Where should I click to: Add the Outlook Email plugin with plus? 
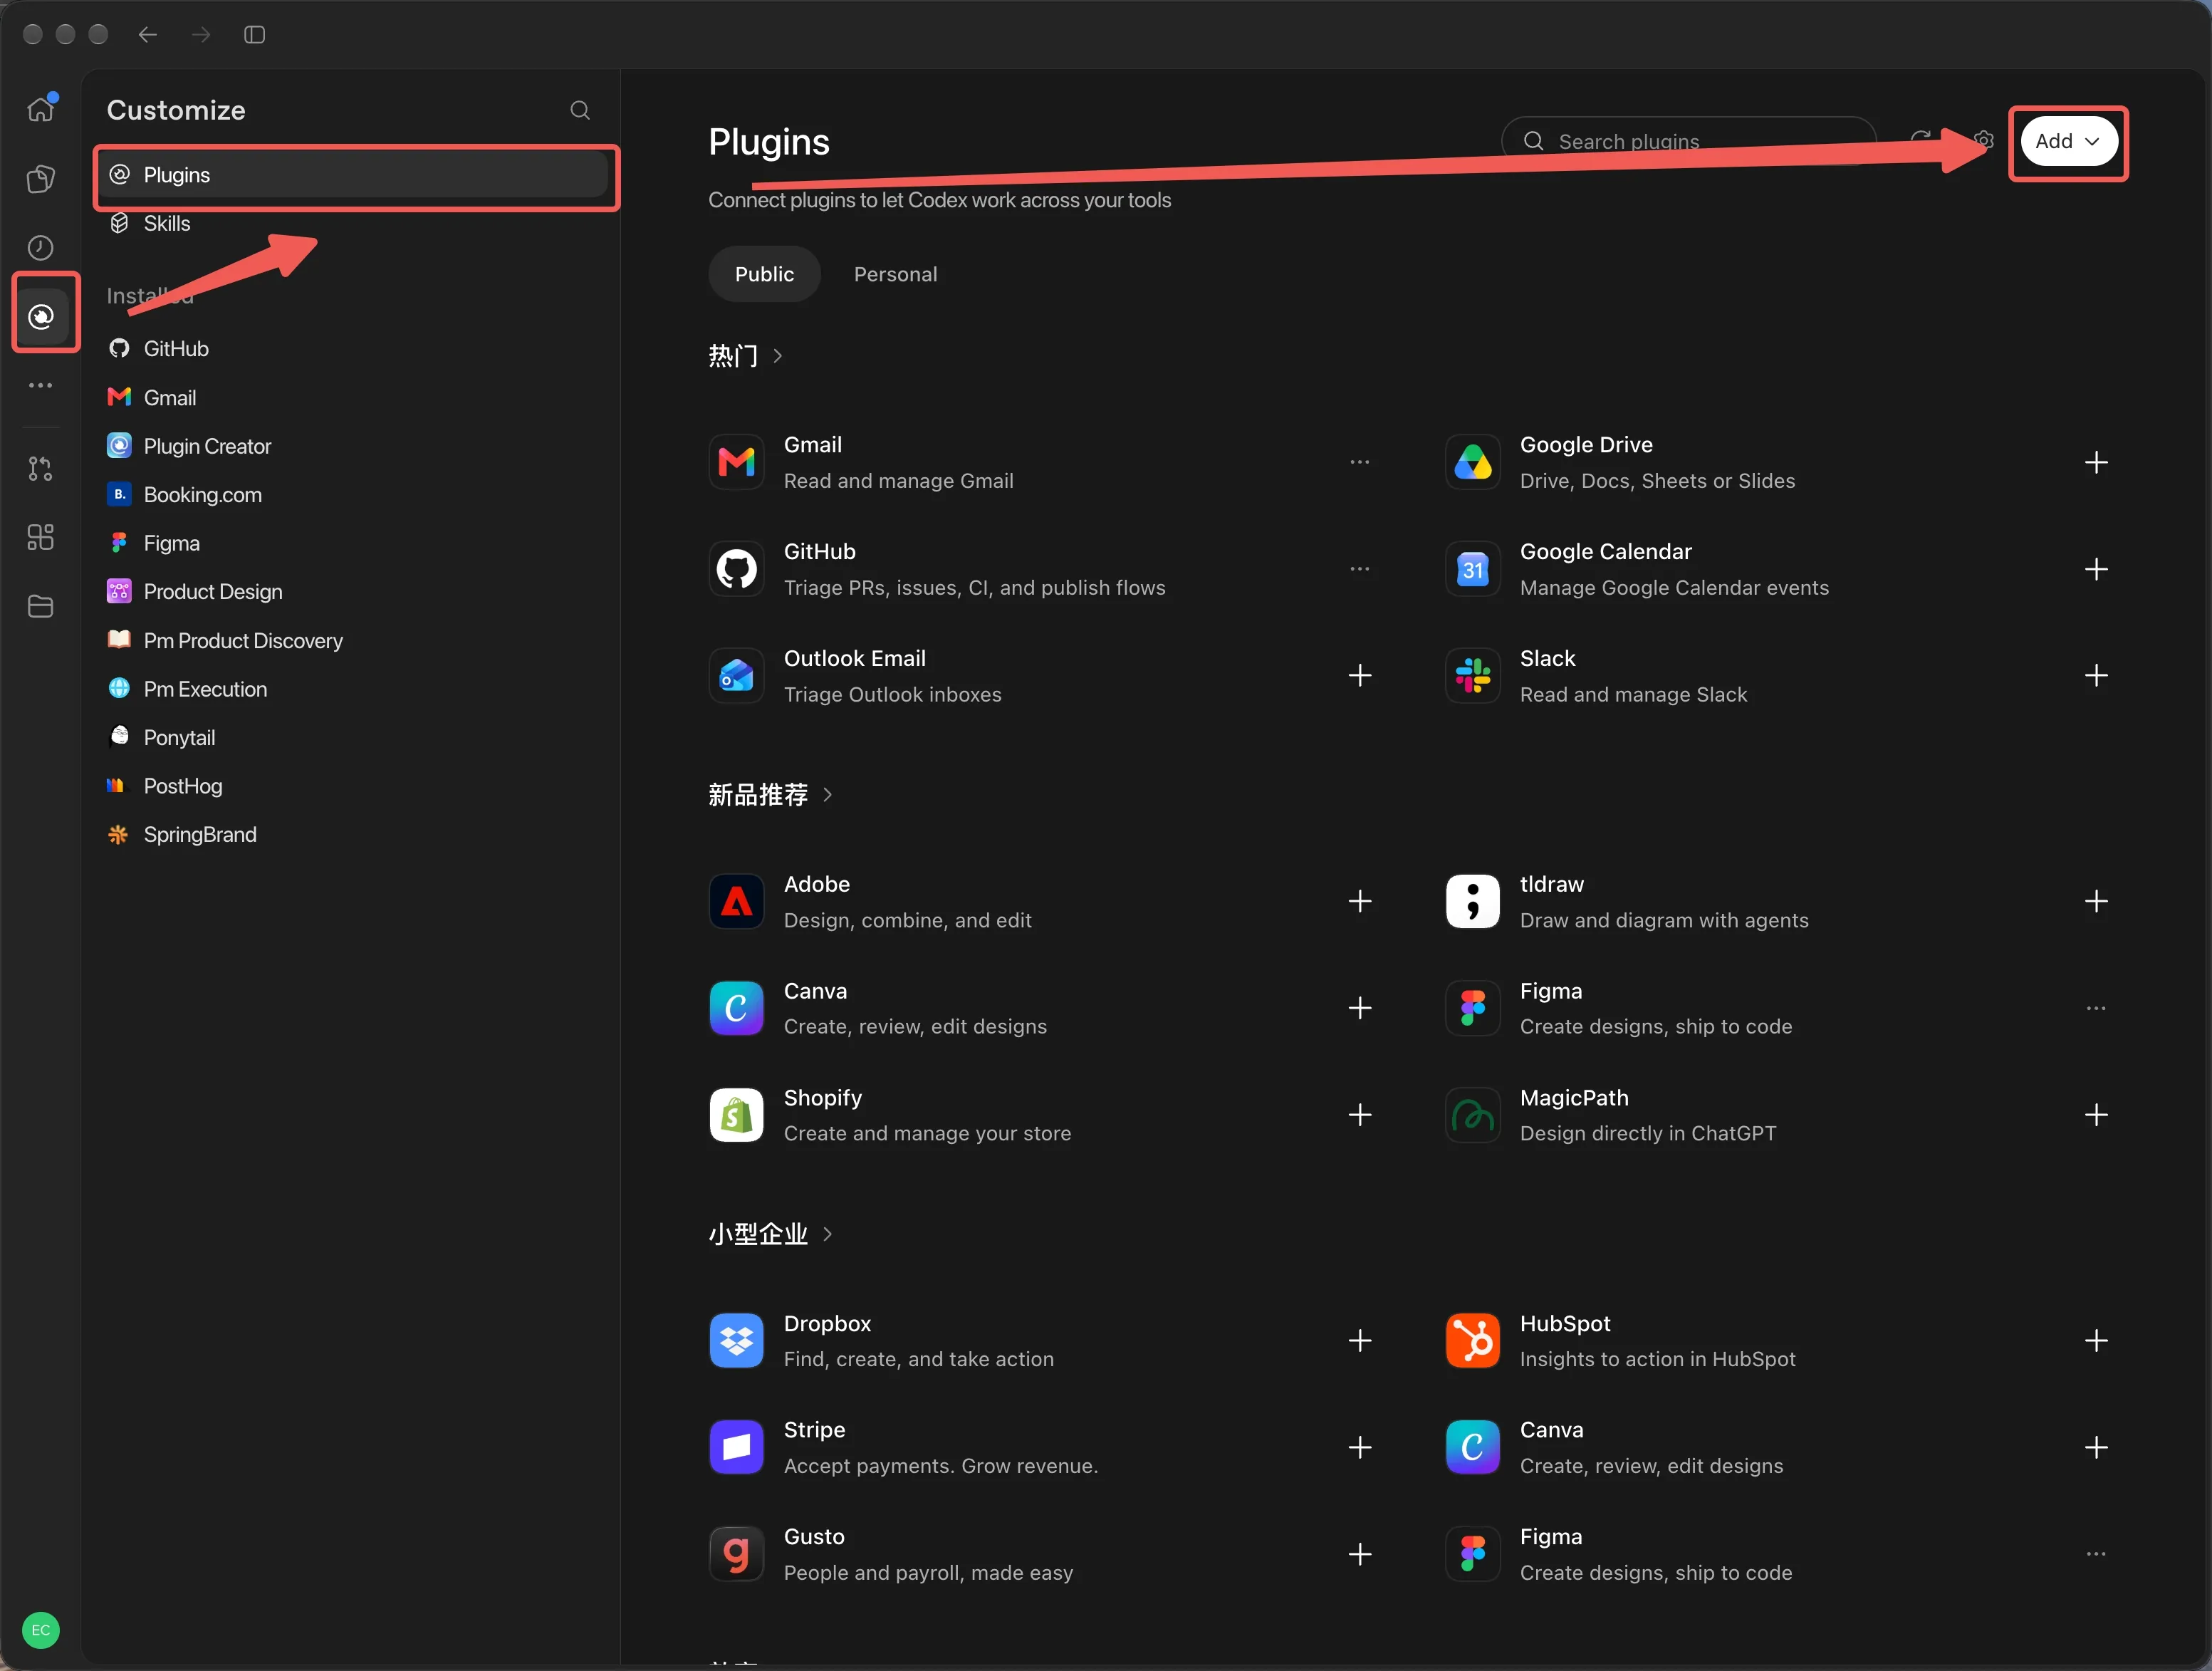[x=1360, y=676]
